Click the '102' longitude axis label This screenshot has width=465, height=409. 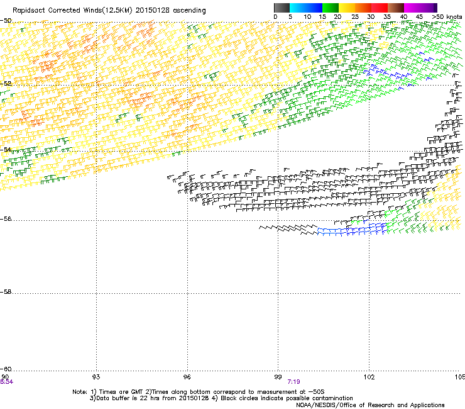pos(369,377)
